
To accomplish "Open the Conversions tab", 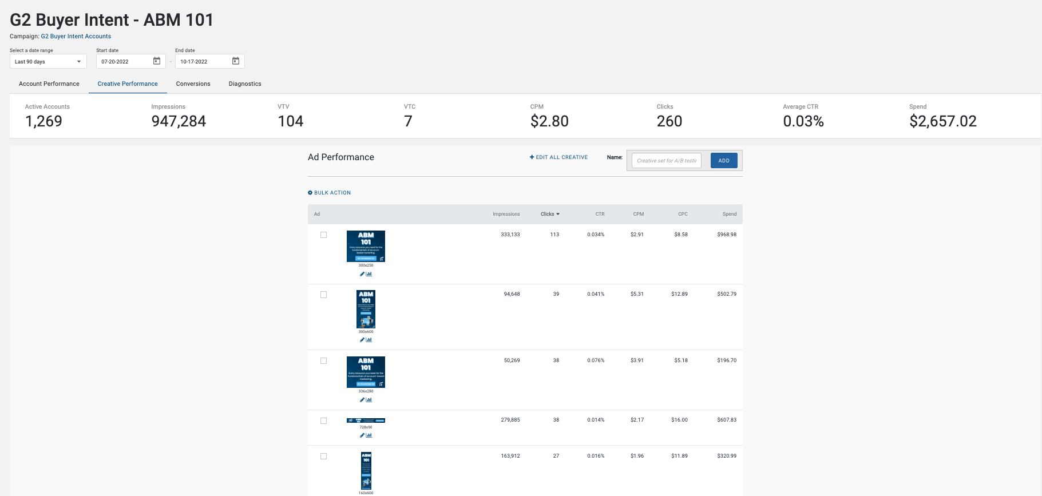I will coord(193,84).
